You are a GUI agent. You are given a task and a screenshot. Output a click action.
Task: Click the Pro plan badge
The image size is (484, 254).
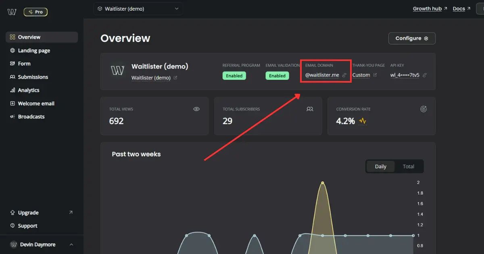35,12
